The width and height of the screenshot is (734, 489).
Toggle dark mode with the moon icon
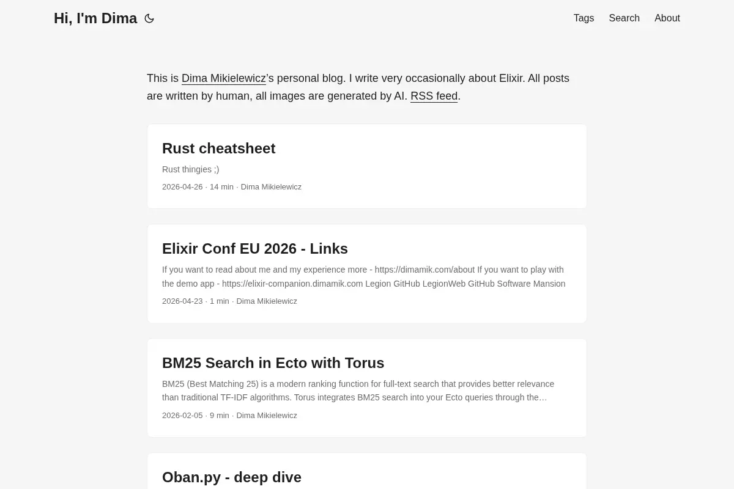149,18
